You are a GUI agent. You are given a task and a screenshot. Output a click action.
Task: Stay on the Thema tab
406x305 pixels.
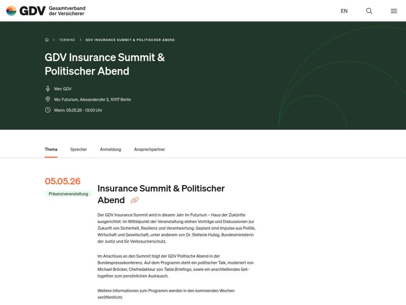tap(51, 149)
